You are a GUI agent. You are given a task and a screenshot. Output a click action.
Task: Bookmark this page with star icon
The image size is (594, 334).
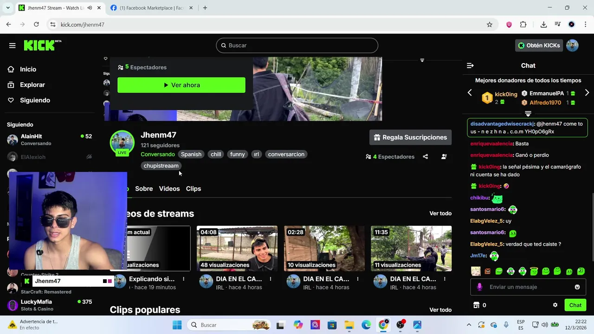(x=489, y=25)
